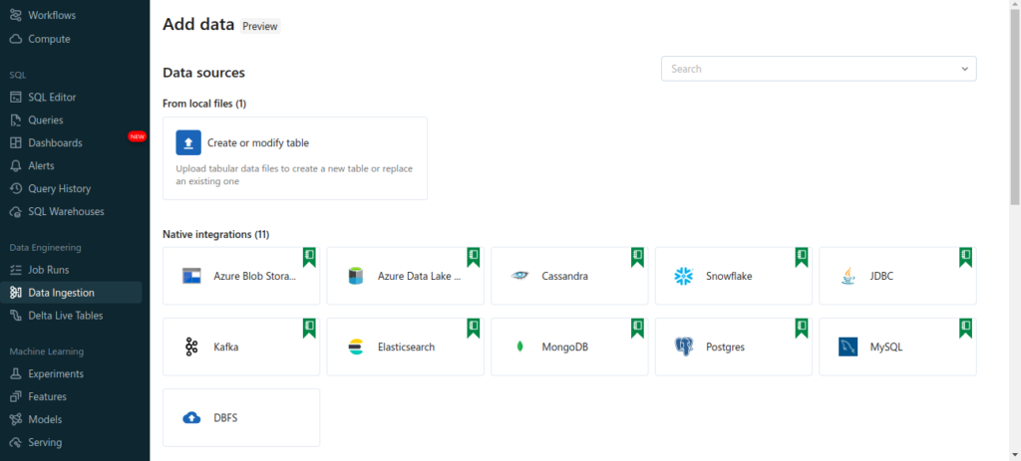
Task: Click the Postgres elephant icon
Action: (683, 346)
